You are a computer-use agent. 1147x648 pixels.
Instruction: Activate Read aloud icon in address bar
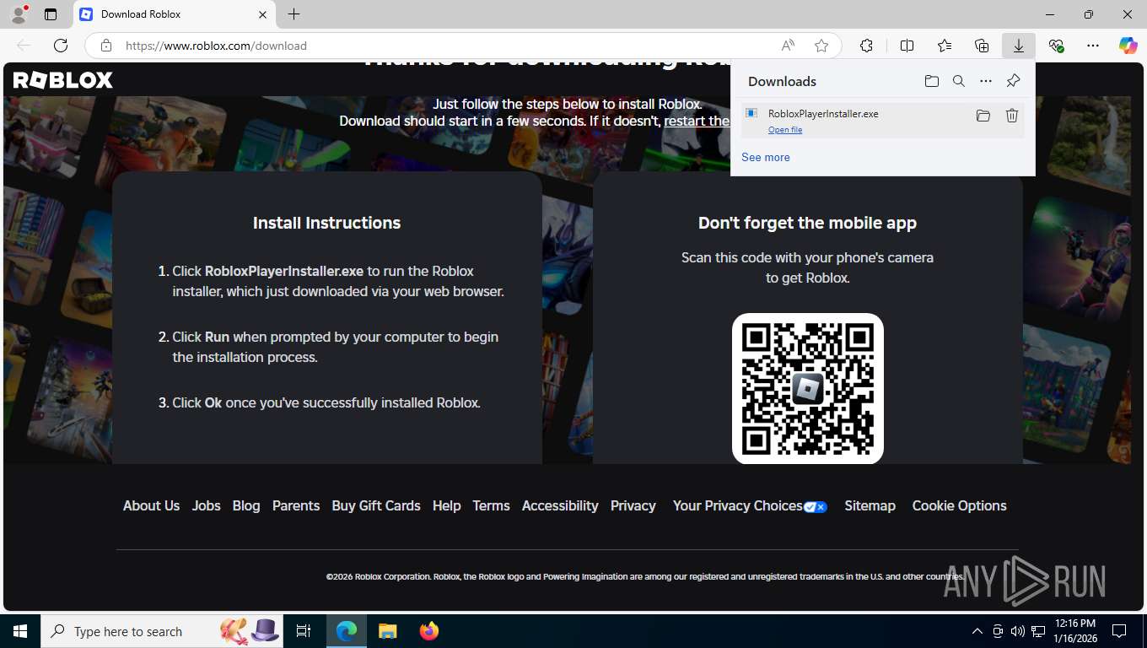(788, 46)
